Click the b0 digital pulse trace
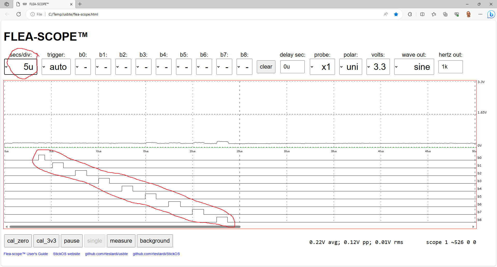Screen dimensions: 497x267 pos(42,158)
